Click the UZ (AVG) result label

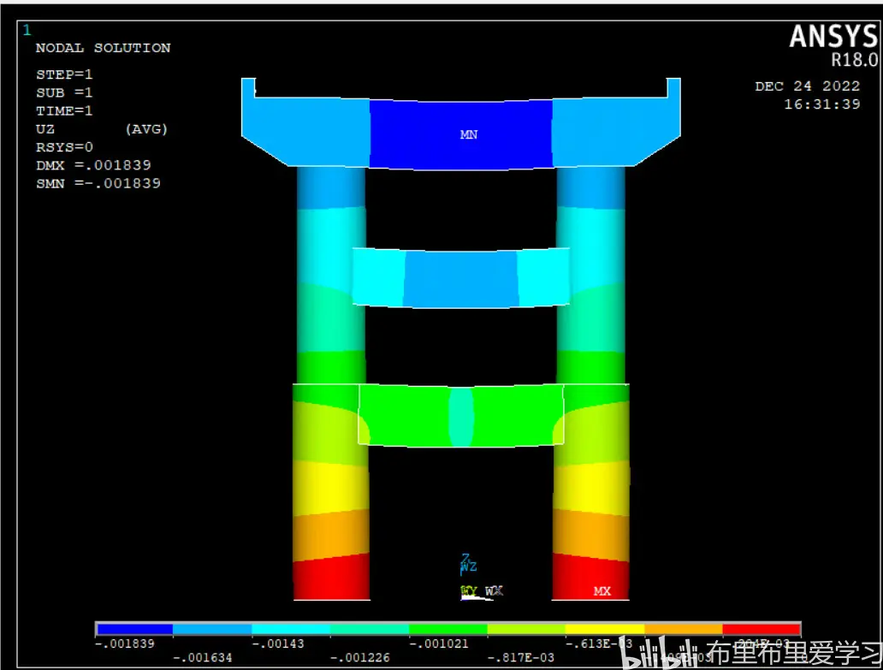[x=101, y=129]
